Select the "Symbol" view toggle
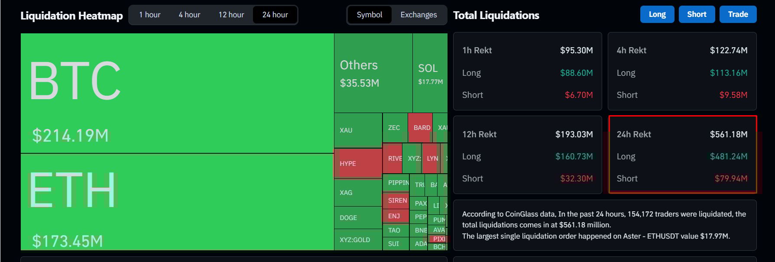This screenshot has height=262, width=775. (x=370, y=14)
